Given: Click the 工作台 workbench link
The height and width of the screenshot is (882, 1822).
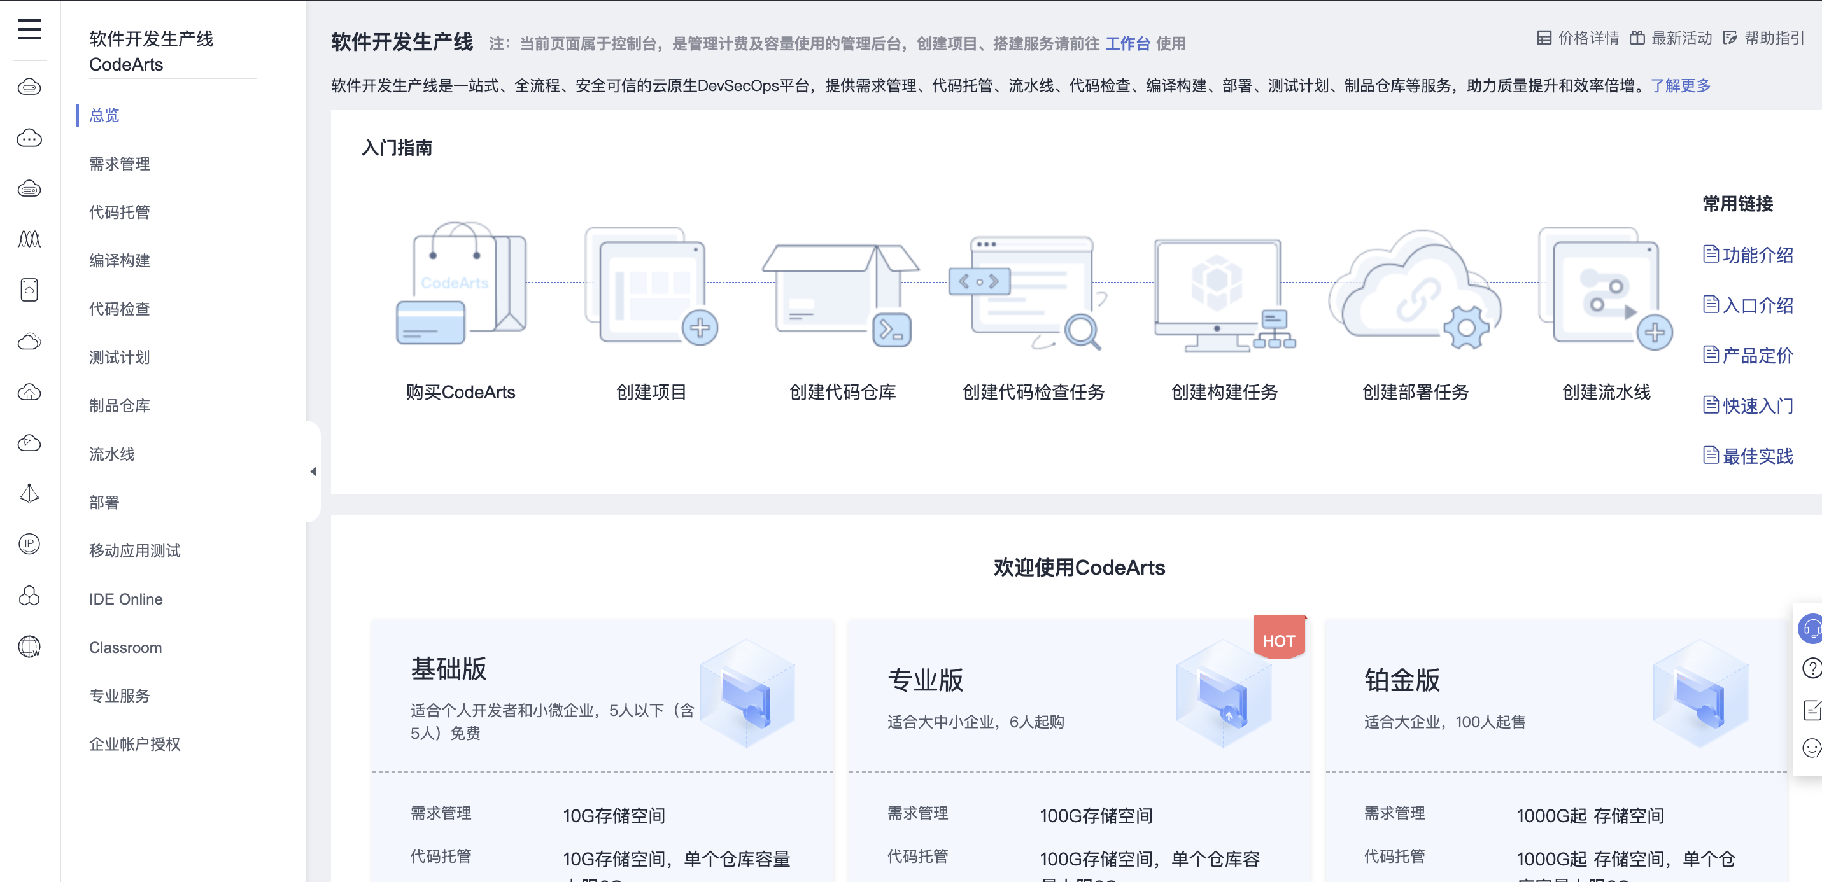Looking at the screenshot, I should pos(1127,44).
